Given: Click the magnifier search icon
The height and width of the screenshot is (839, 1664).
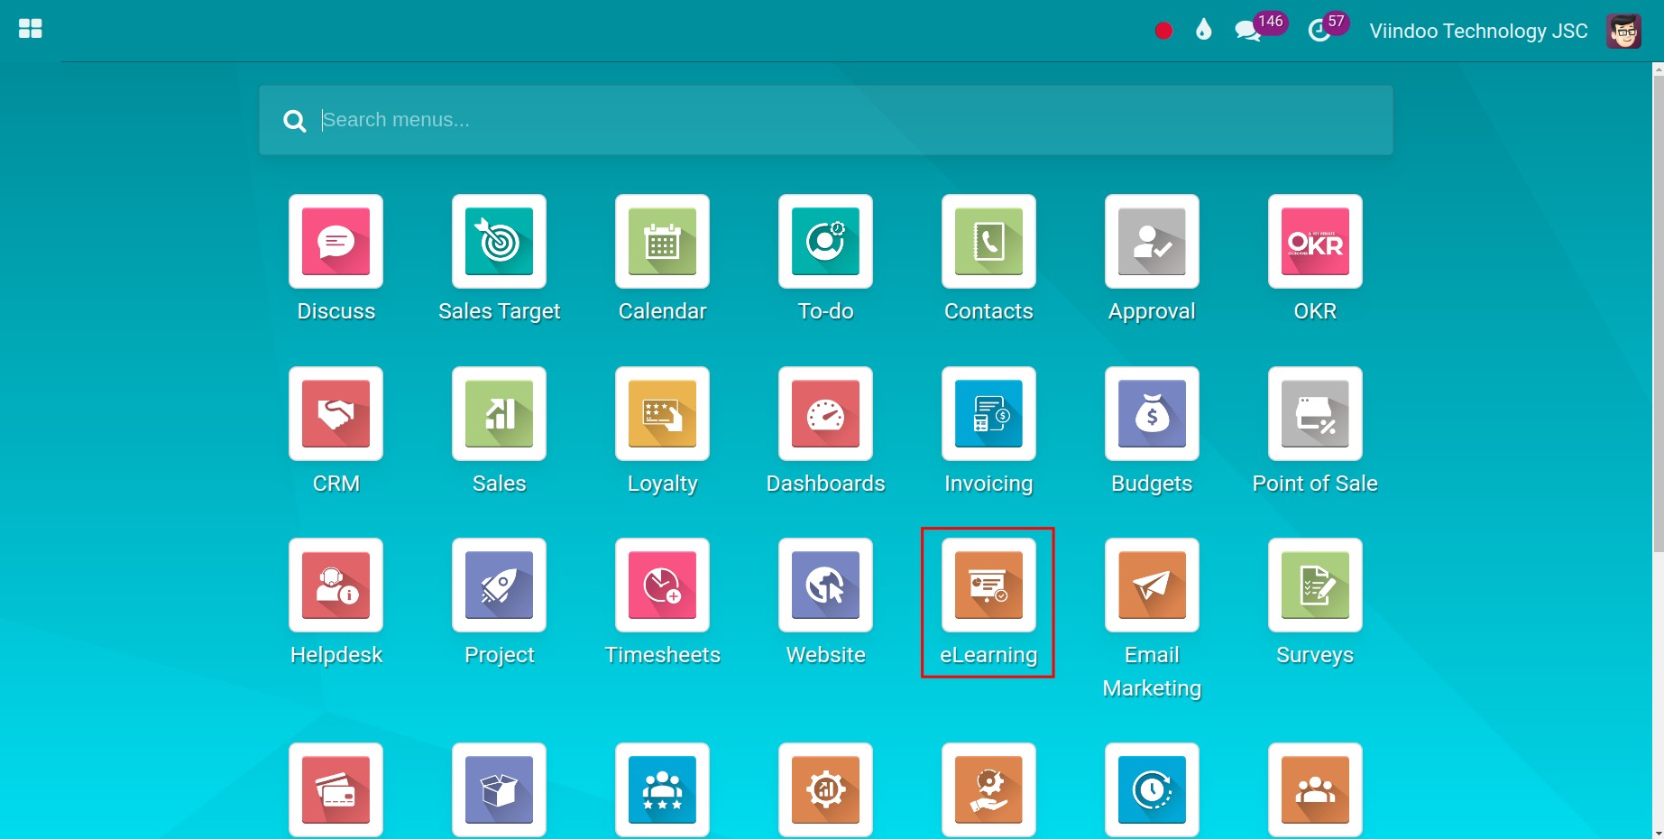Looking at the screenshot, I should pyautogui.click(x=294, y=121).
